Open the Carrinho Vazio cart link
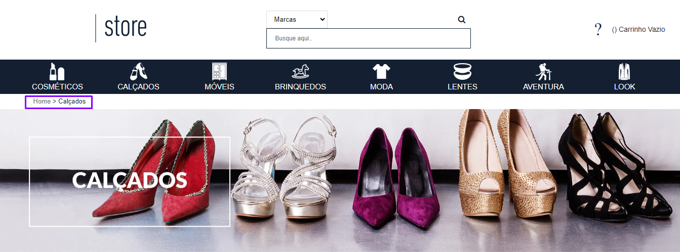Viewport: 680px width, 252px height. pyautogui.click(x=638, y=29)
